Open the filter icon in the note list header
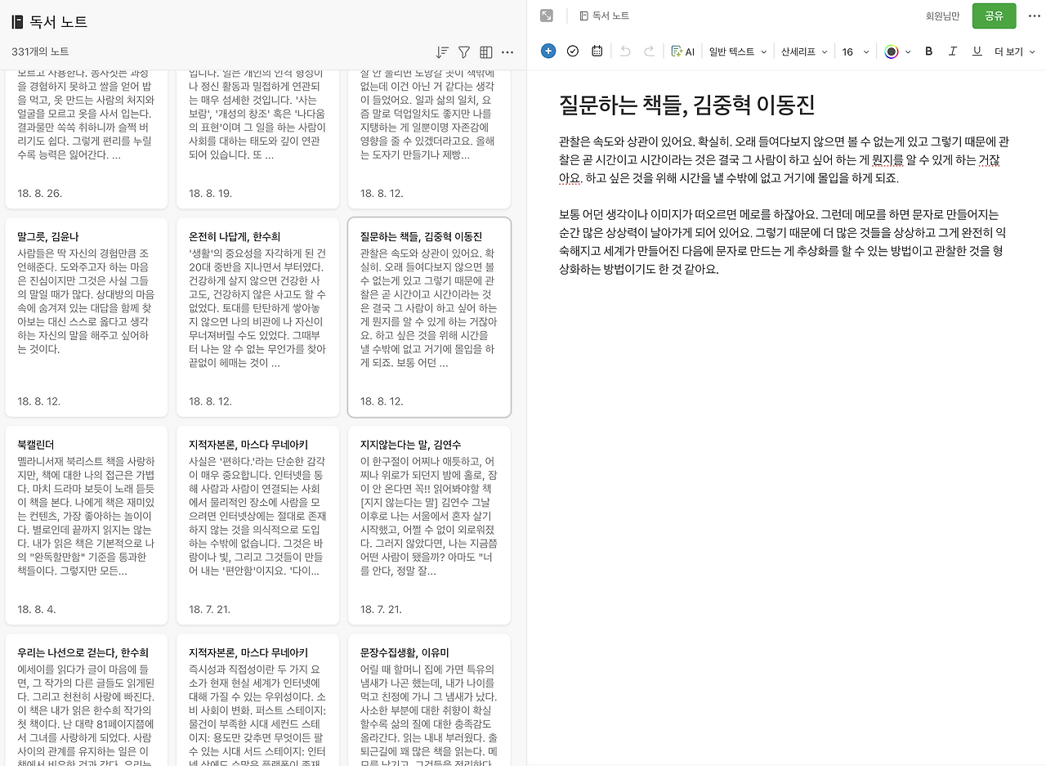The image size is (1046, 766). point(464,52)
